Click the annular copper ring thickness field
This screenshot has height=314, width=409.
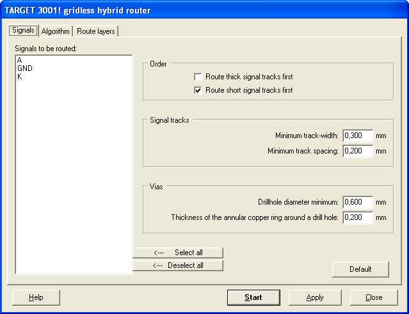358,217
